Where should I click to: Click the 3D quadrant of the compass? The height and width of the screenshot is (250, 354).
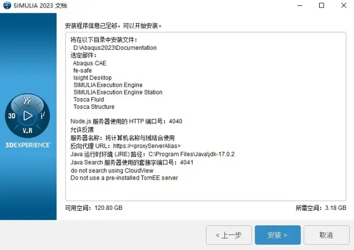pyautogui.click(x=12, y=116)
